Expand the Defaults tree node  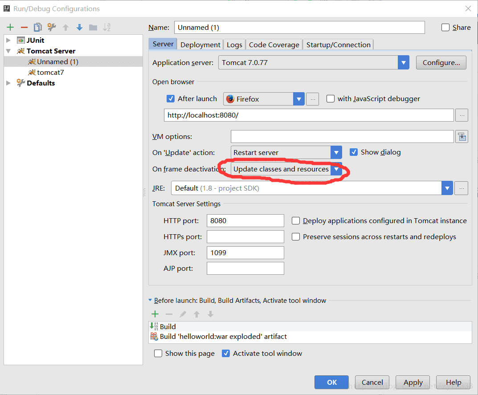tap(8, 83)
